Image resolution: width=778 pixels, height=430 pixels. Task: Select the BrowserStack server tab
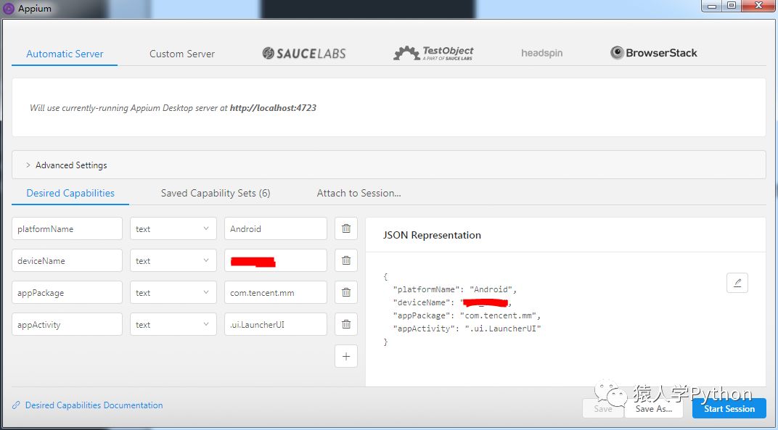[x=654, y=53]
